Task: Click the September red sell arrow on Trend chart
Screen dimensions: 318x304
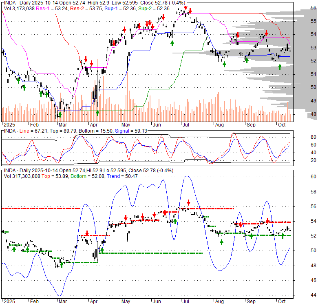Action: [268, 221]
